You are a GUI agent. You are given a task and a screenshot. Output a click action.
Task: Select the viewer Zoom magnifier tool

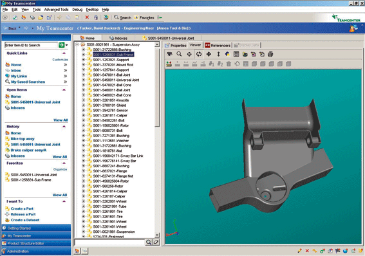point(179,54)
